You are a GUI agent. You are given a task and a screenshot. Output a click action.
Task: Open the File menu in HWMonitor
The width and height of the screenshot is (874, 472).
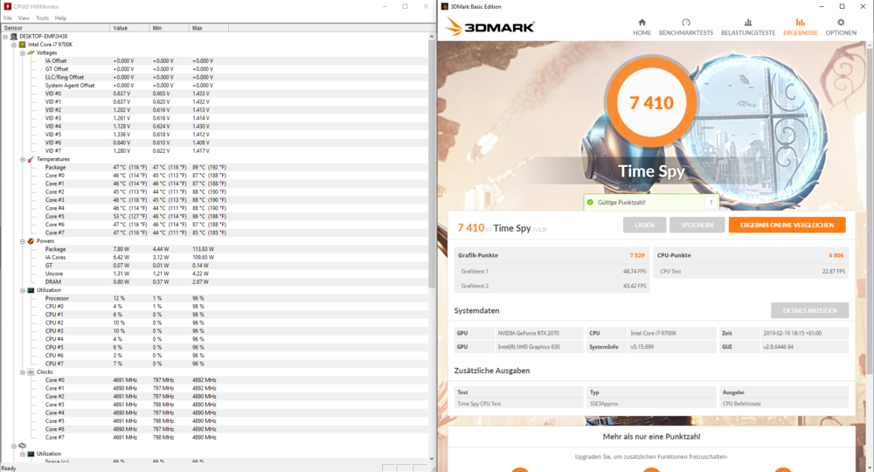(8, 17)
